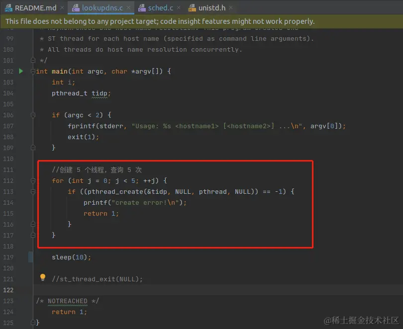Click 'return 1;' on line 115

pyautogui.click(x=101, y=214)
